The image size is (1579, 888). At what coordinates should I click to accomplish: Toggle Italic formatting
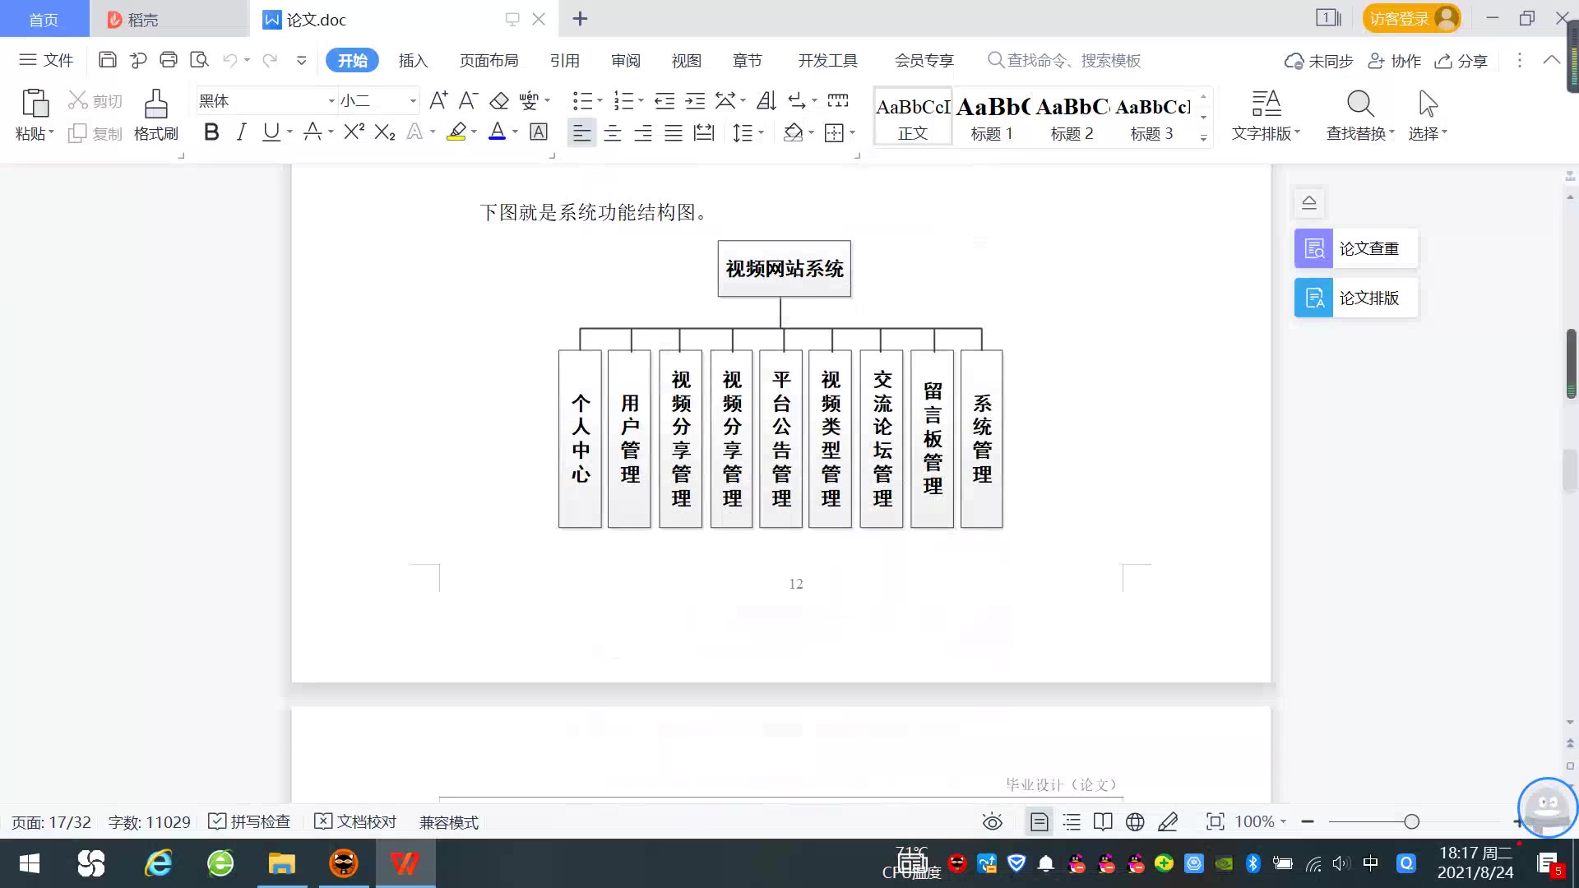pyautogui.click(x=241, y=132)
